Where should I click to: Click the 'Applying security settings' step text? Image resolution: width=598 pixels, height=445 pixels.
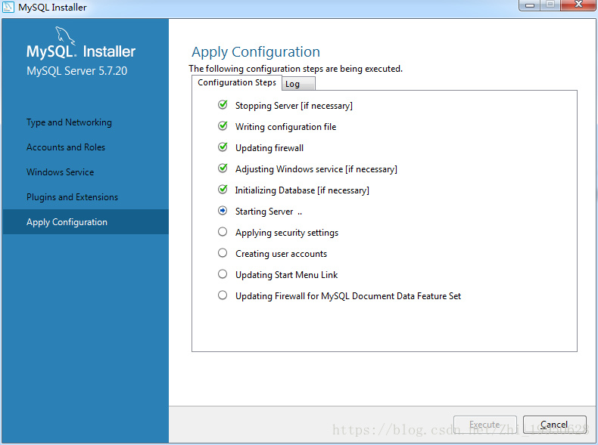tap(287, 233)
